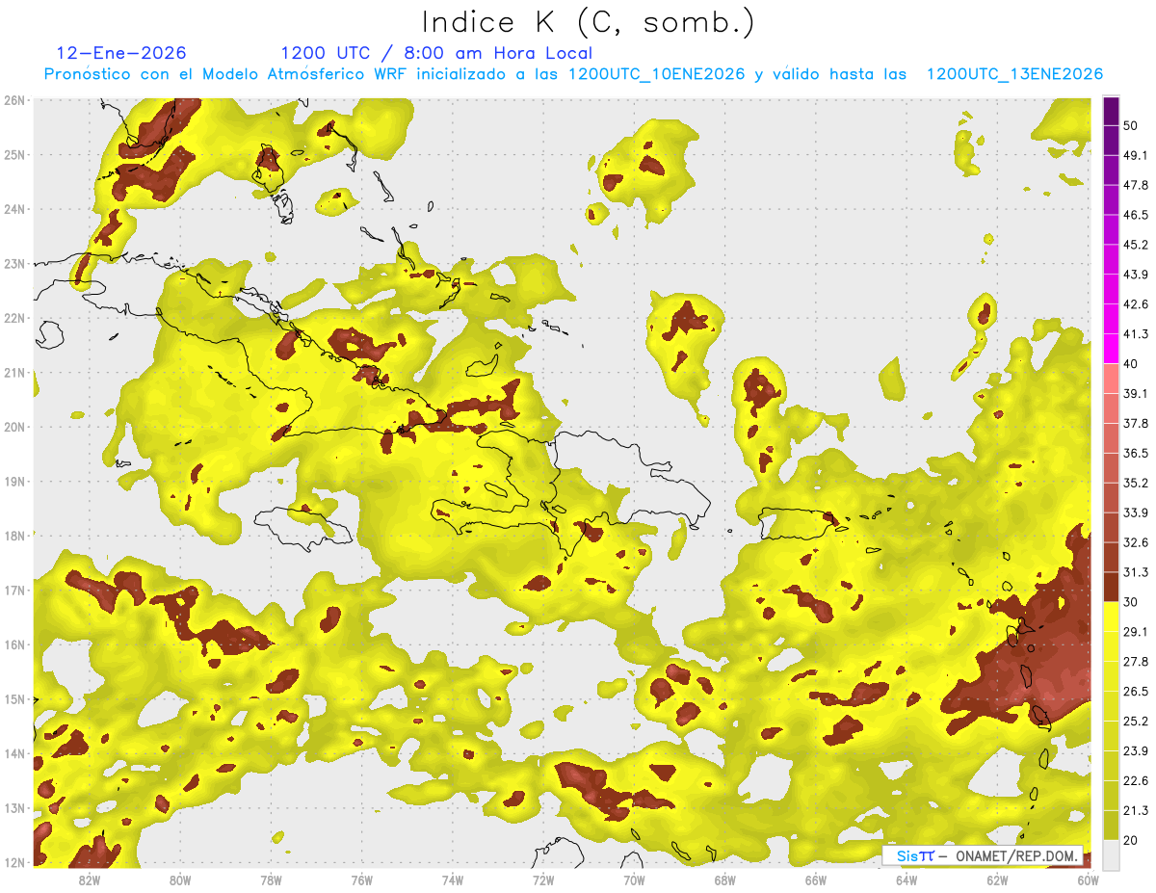Click the colorbar value '47.8'
The image size is (1156, 893).
(1136, 185)
